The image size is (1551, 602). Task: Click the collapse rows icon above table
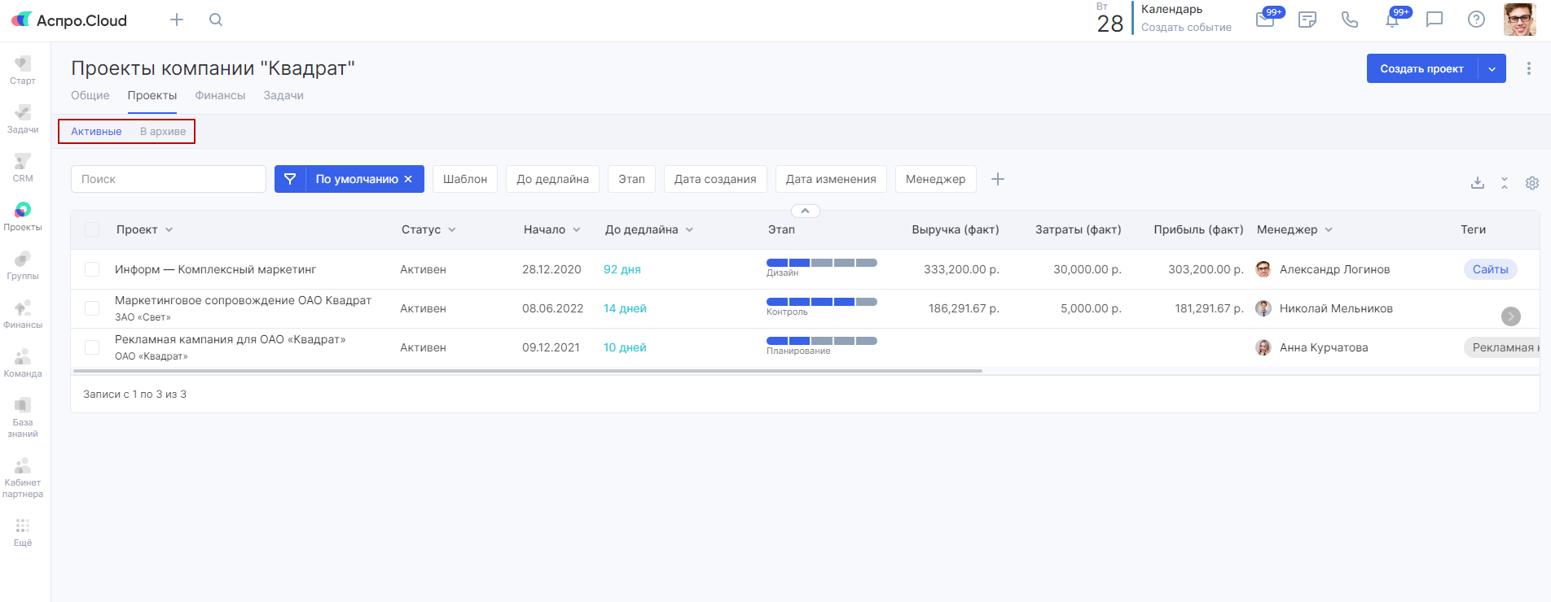1505,183
